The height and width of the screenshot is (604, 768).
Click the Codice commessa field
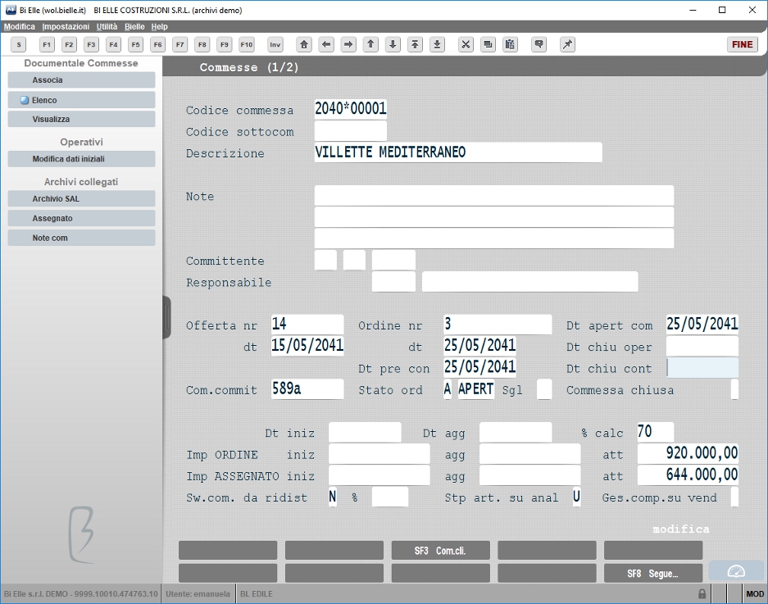[x=350, y=108]
